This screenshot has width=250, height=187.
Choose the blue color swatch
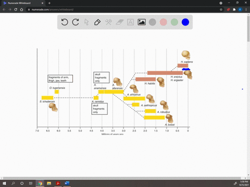coord(185,22)
